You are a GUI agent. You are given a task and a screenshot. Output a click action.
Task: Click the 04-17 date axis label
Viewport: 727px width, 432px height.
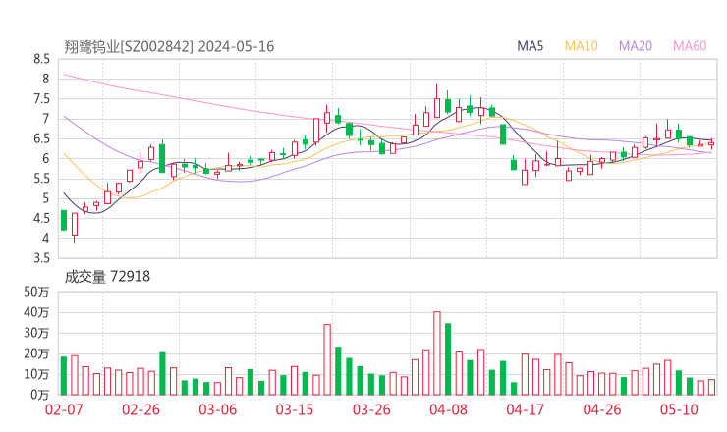click(525, 409)
